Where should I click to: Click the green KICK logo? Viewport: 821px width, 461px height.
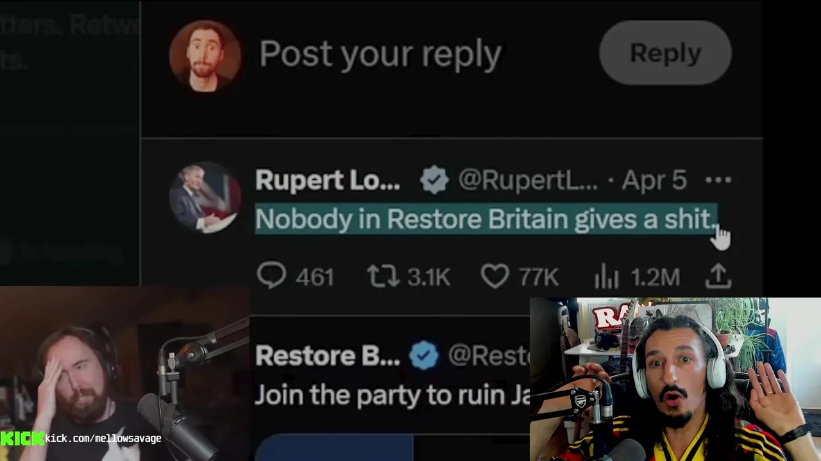click(22, 439)
